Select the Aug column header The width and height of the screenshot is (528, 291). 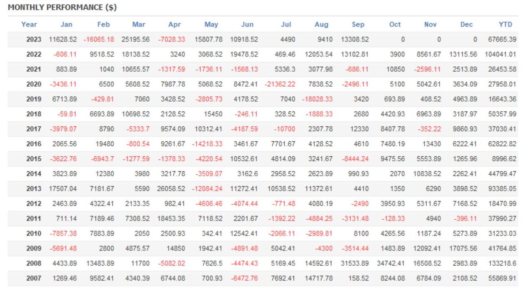pyautogui.click(x=321, y=24)
